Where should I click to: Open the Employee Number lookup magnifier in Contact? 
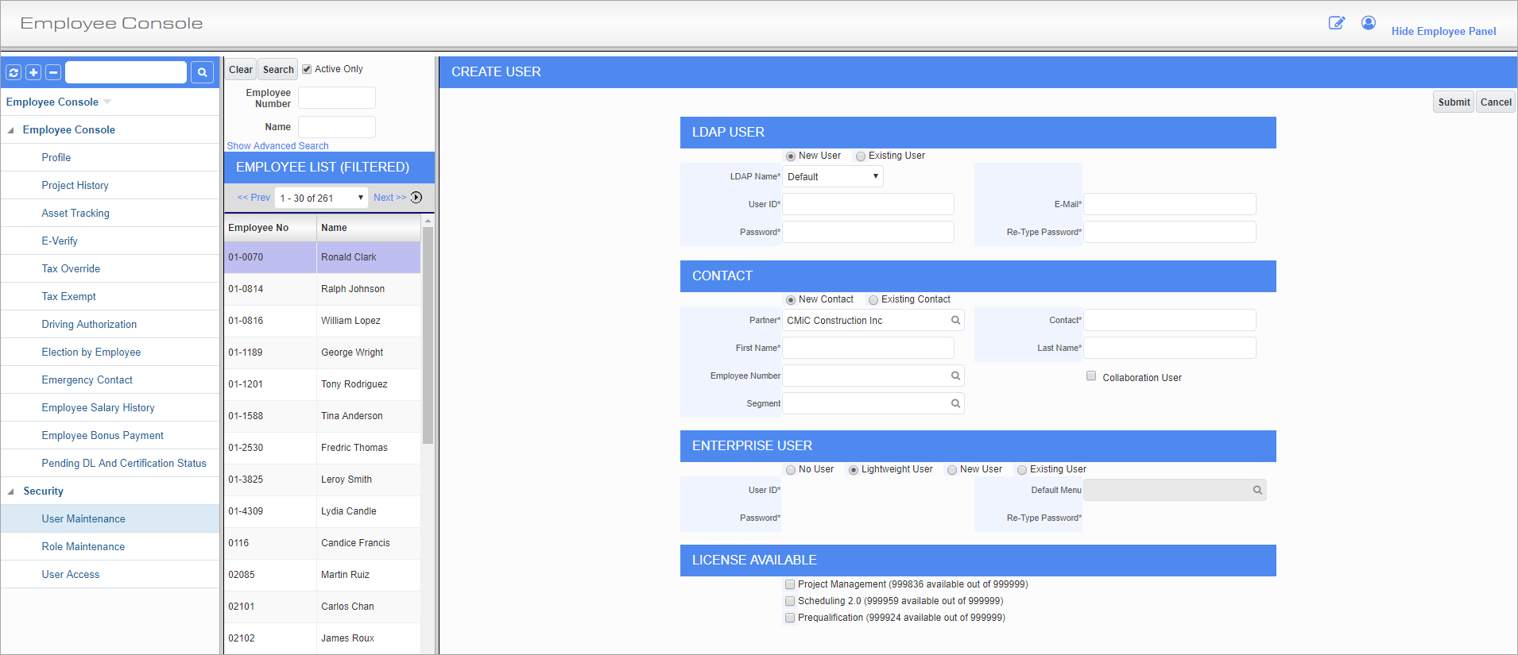click(956, 376)
